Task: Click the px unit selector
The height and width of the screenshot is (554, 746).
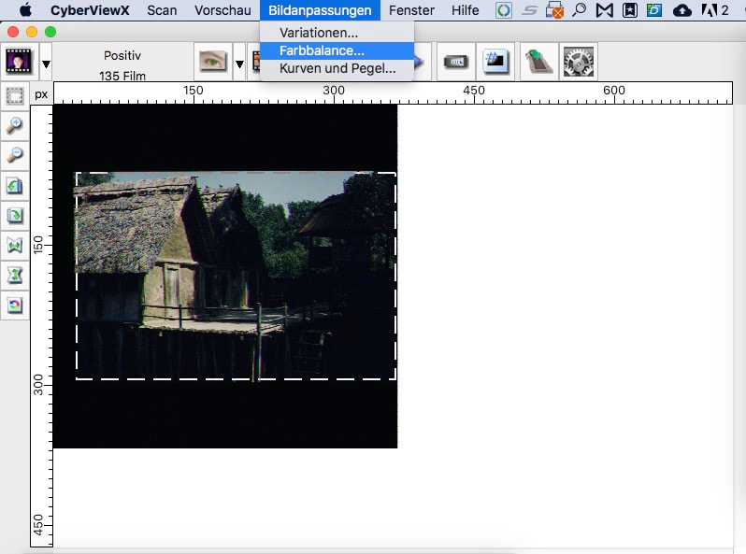Action: click(x=41, y=94)
